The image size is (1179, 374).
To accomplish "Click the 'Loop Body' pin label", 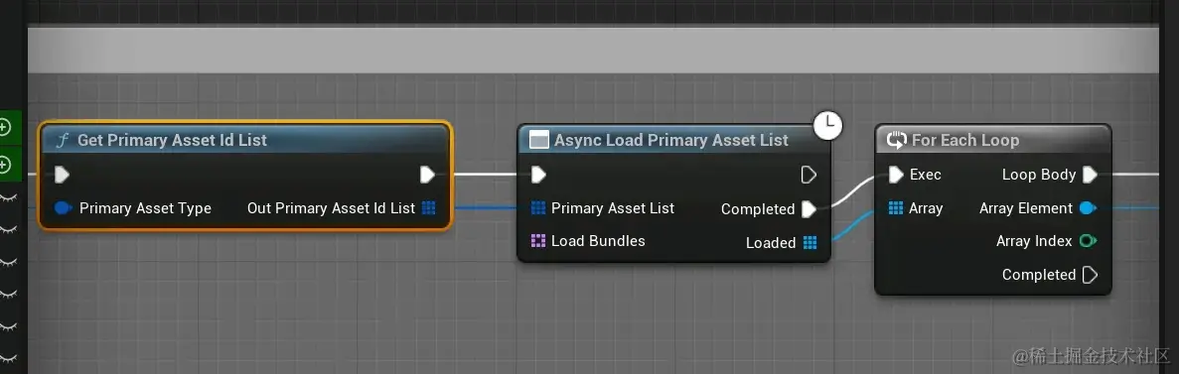I will coord(1039,175).
